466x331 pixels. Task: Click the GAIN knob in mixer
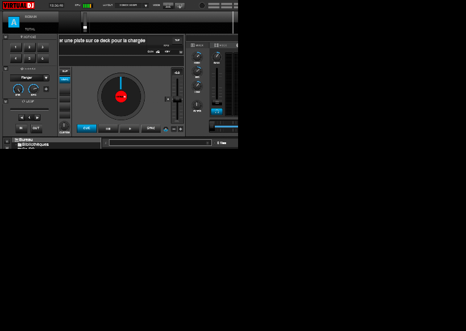217,57
